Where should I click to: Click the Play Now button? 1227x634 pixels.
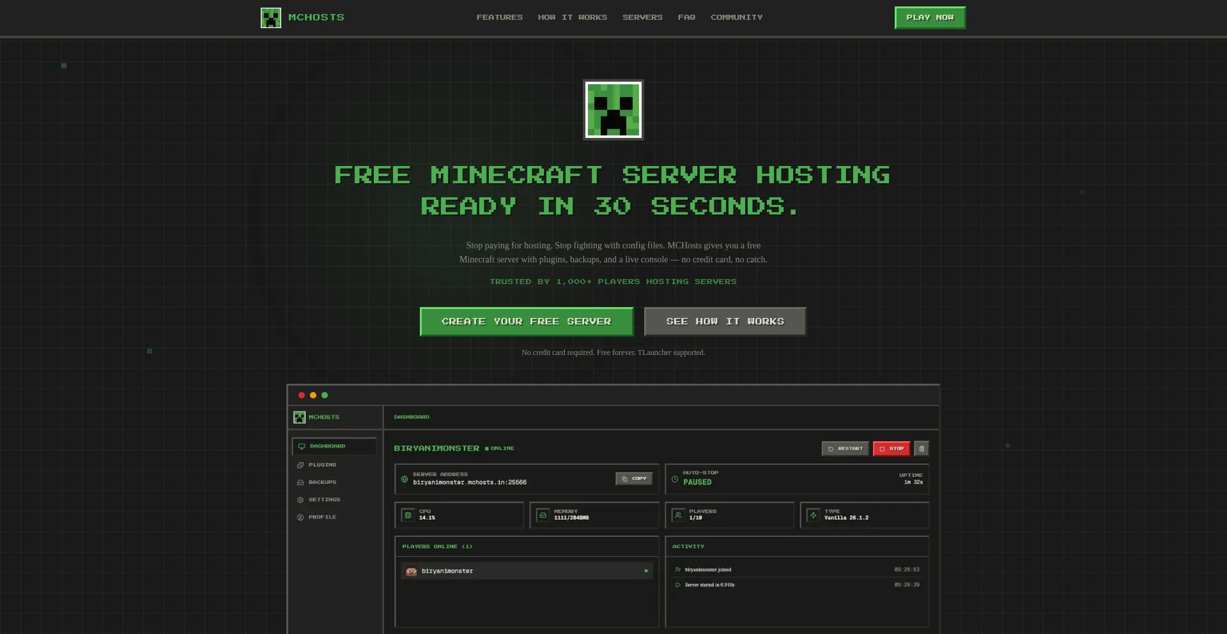click(930, 18)
